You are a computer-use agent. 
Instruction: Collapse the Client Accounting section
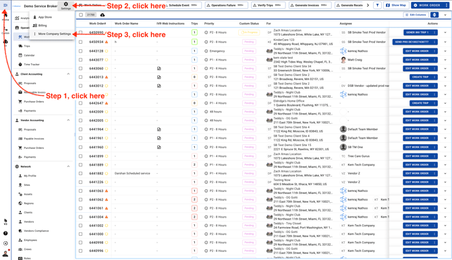coord(68,74)
